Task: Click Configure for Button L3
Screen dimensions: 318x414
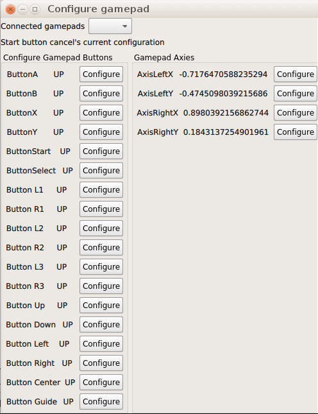Action: 101,267
